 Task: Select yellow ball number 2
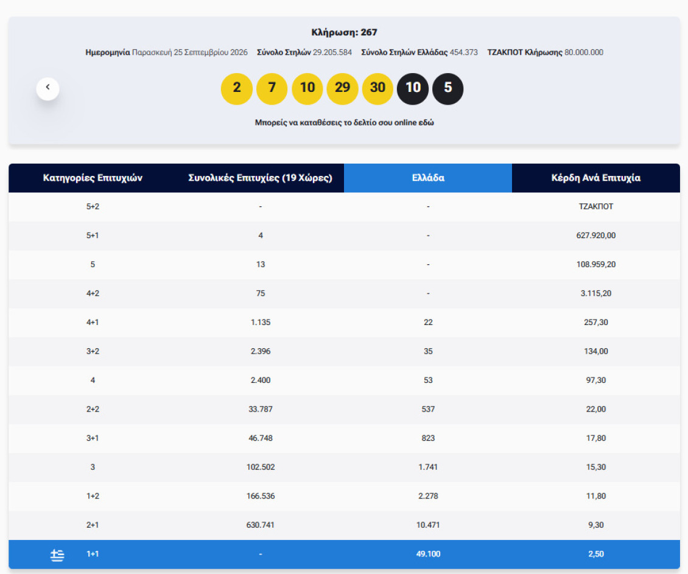point(236,89)
